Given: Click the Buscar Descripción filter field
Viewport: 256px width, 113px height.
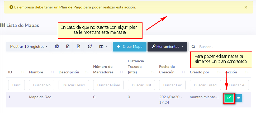Looking at the screenshot, I should tap(74, 85).
